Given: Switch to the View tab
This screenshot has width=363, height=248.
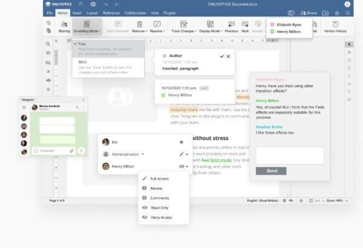Looking at the screenshot, I should click(x=155, y=13).
